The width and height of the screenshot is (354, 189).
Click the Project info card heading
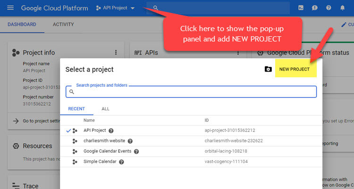point(39,52)
